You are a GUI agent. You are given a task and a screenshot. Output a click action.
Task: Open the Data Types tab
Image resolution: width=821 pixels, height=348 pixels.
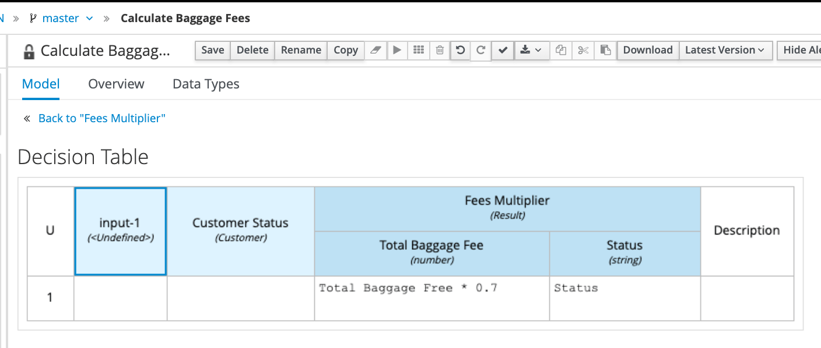[x=205, y=84]
